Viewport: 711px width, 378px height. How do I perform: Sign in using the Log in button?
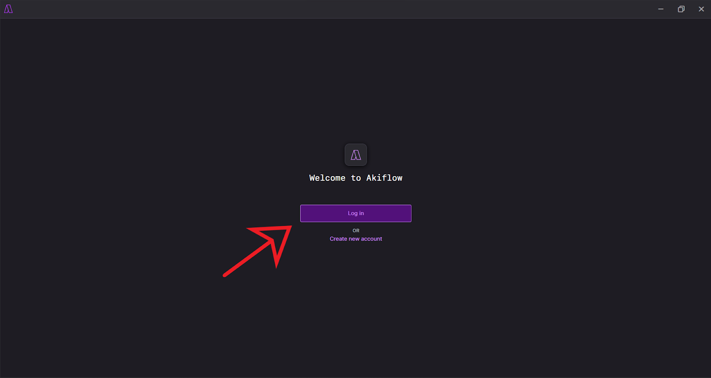[356, 213]
